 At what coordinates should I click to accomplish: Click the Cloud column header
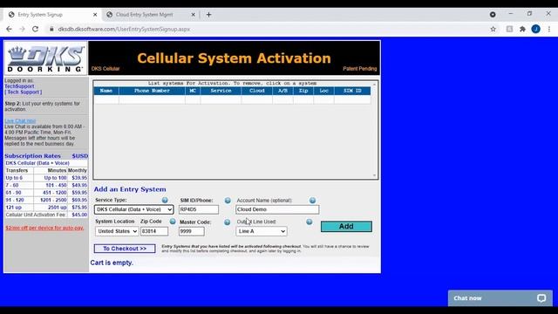[257, 91]
